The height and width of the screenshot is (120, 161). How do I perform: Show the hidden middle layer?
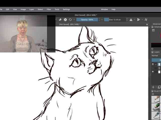[153, 68]
